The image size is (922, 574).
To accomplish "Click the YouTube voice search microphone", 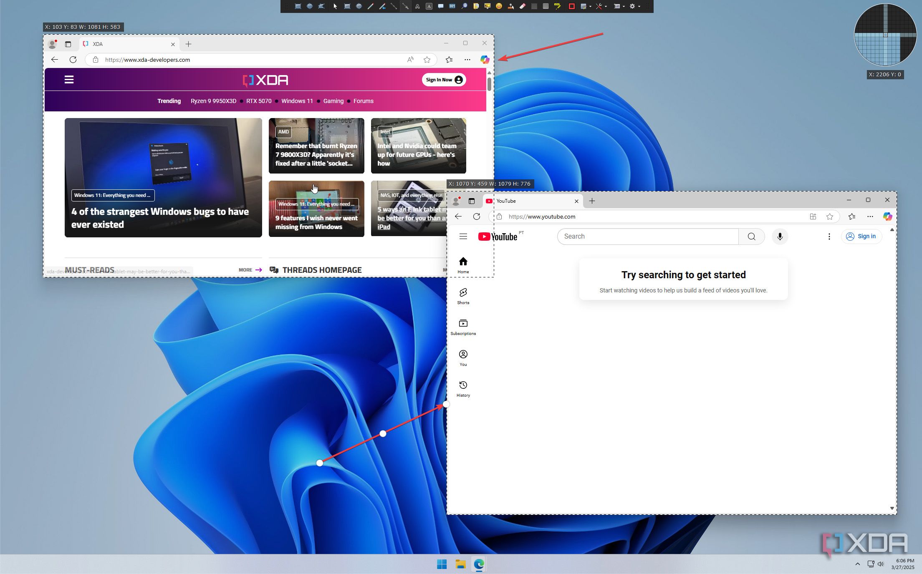I will 780,237.
